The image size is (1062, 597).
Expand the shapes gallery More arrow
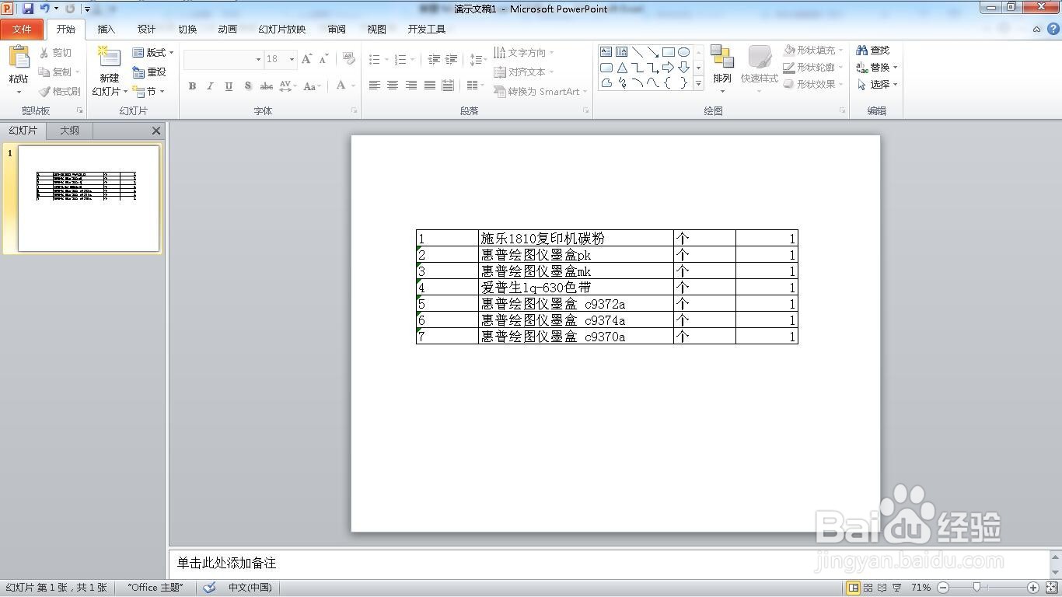[698, 84]
